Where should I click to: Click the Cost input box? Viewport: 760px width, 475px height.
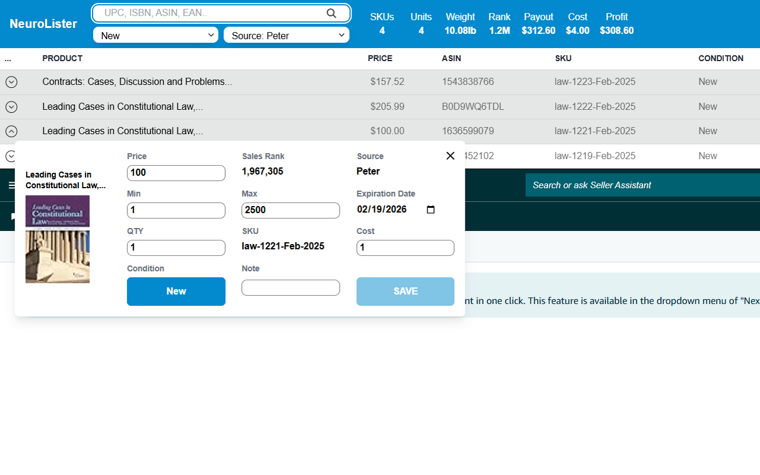point(405,248)
